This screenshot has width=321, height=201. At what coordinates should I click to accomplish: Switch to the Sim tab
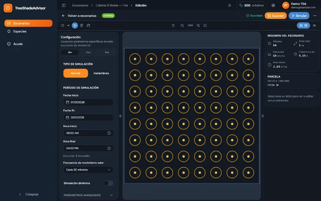pyautogui.click(x=70, y=52)
